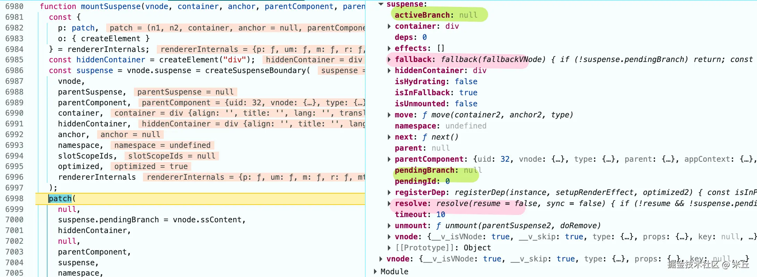Click line number 7000 in gutter

pyautogui.click(x=15, y=220)
